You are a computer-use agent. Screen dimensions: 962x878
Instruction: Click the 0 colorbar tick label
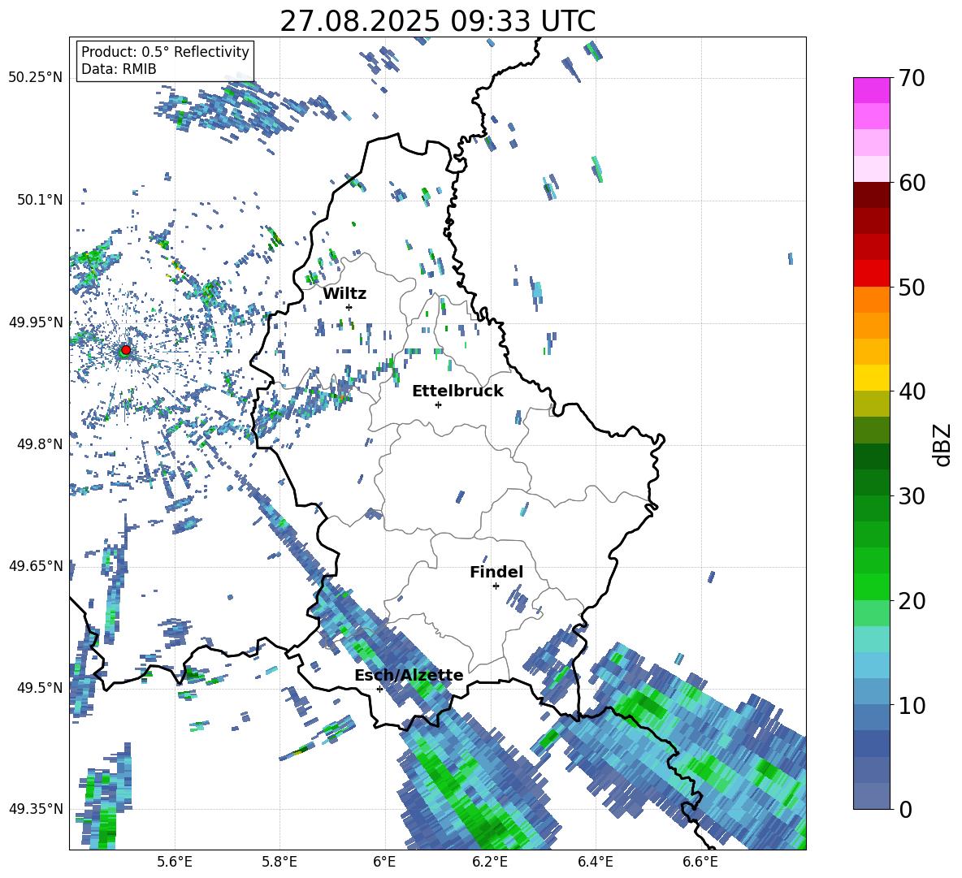(905, 809)
